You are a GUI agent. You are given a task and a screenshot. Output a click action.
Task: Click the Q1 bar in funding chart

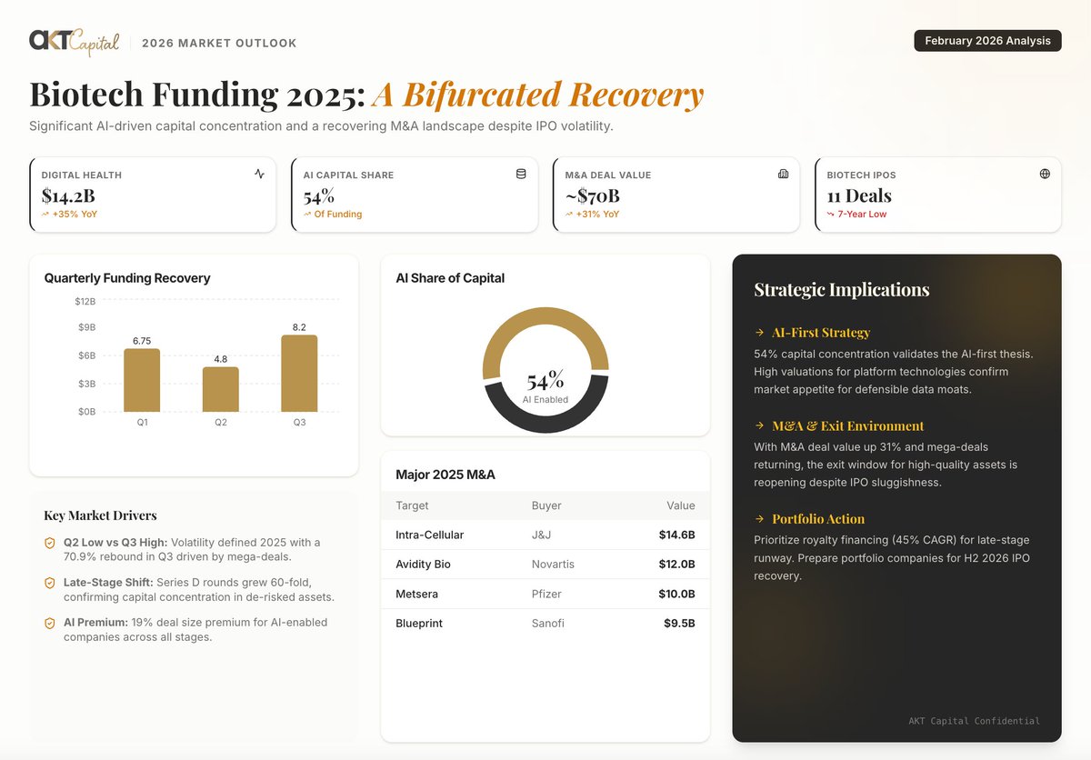tap(142, 380)
